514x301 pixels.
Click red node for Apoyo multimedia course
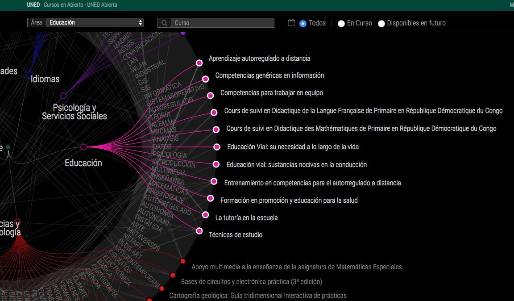pyautogui.click(x=182, y=261)
